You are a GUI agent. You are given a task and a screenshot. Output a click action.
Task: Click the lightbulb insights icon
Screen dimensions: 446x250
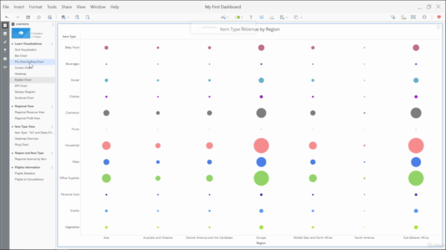pyautogui.click(x=403, y=17)
